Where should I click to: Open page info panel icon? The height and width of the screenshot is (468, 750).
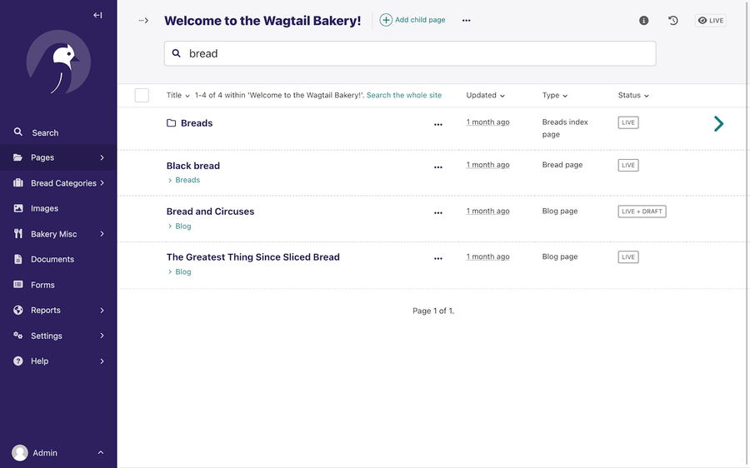click(643, 21)
